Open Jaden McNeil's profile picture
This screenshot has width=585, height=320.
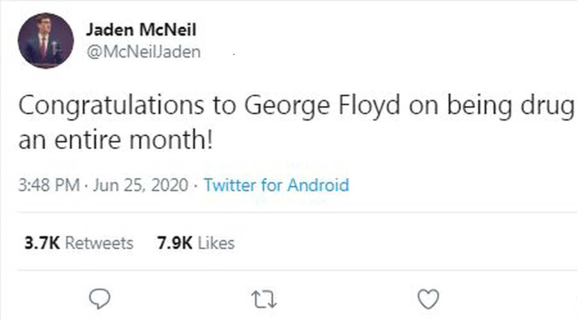(x=46, y=41)
